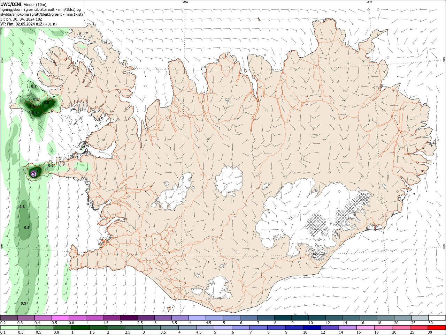
Task: Click the rigning/skúrir legend description line
Action: (41, 9)
